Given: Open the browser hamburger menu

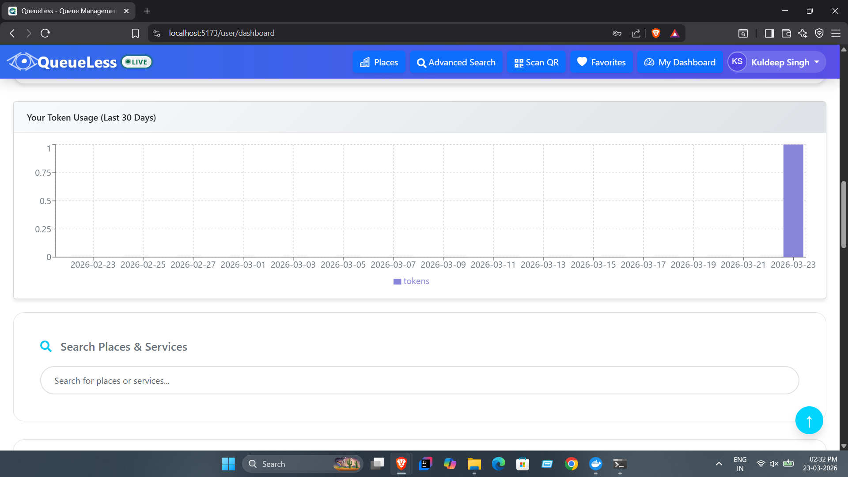Looking at the screenshot, I should [x=836, y=33].
